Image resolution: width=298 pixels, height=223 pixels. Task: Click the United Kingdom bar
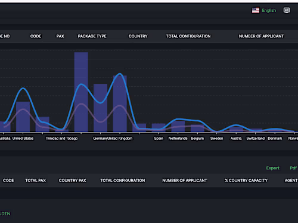coord(120,103)
